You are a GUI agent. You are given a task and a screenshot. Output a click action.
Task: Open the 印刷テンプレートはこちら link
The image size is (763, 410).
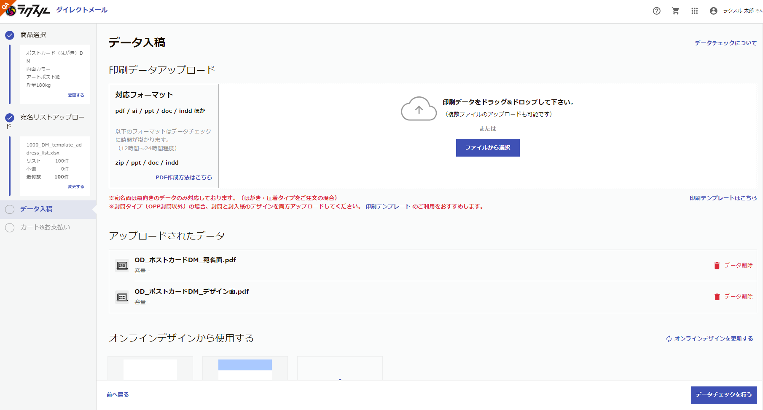723,198
